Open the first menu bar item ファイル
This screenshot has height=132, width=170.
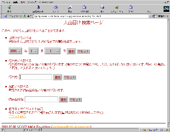tap(6, 2)
